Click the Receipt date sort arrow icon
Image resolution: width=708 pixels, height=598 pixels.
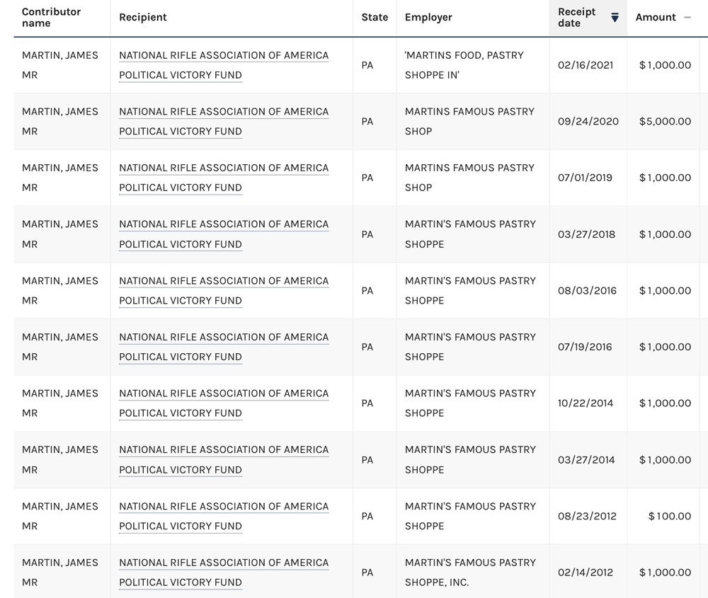click(615, 18)
